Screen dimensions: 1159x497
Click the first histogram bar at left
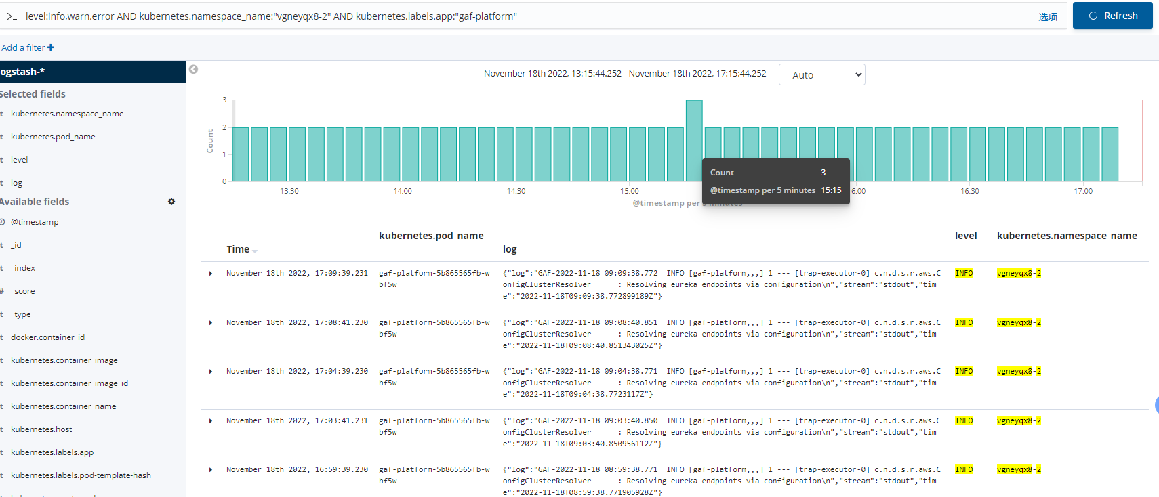click(241, 154)
